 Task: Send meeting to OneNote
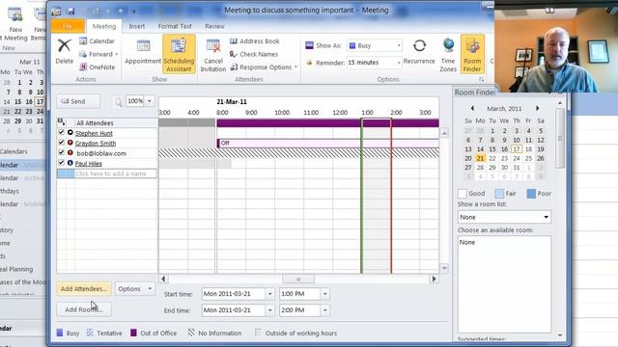(x=98, y=67)
